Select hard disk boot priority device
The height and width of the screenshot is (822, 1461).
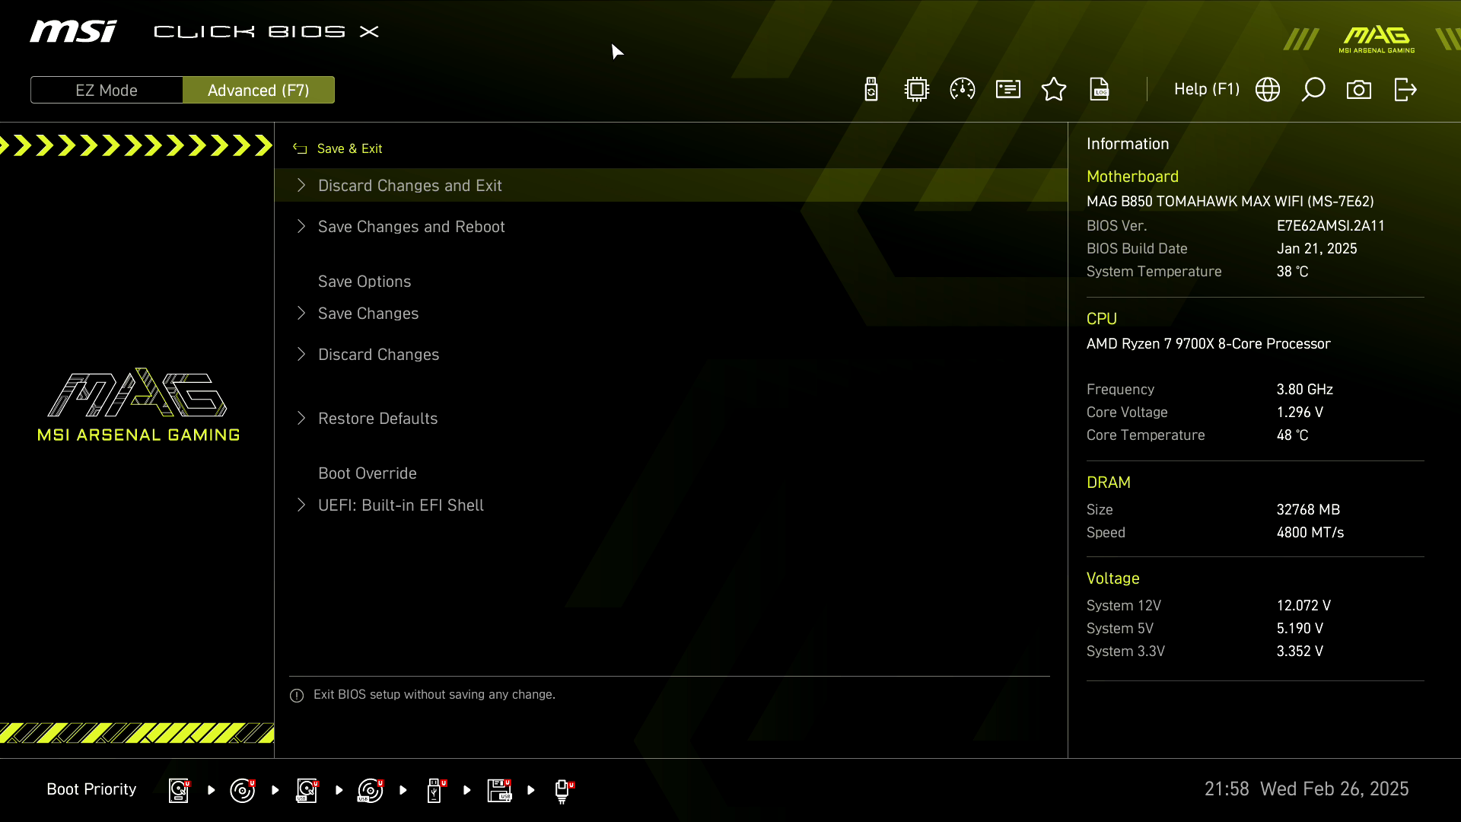coord(179,790)
